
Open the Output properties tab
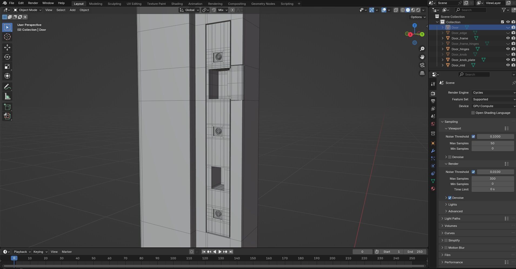coord(433,101)
